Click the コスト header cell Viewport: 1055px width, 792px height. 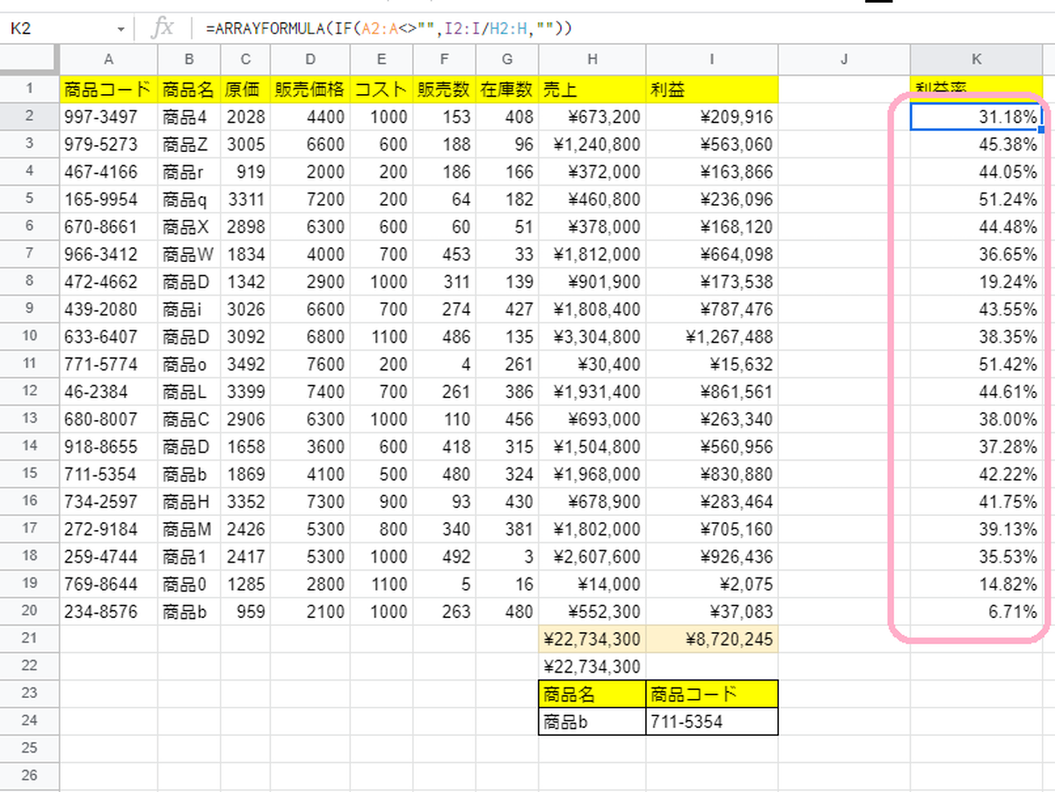pyautogui.click(x=381, y=89)
